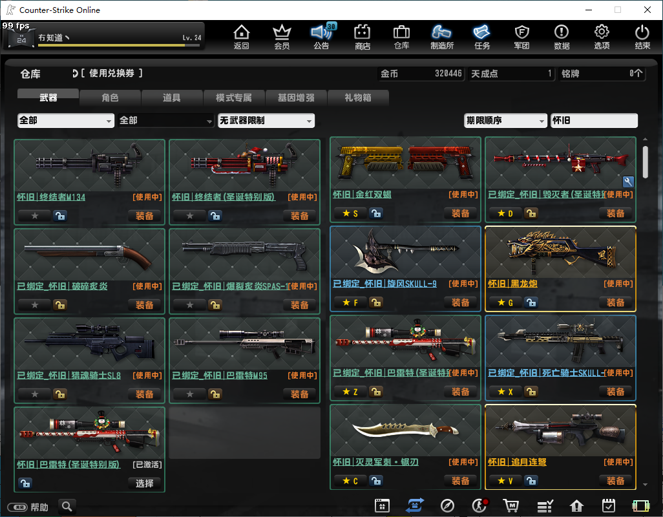Expand the 无武器限制 restriction dropdown

(266, 120)
